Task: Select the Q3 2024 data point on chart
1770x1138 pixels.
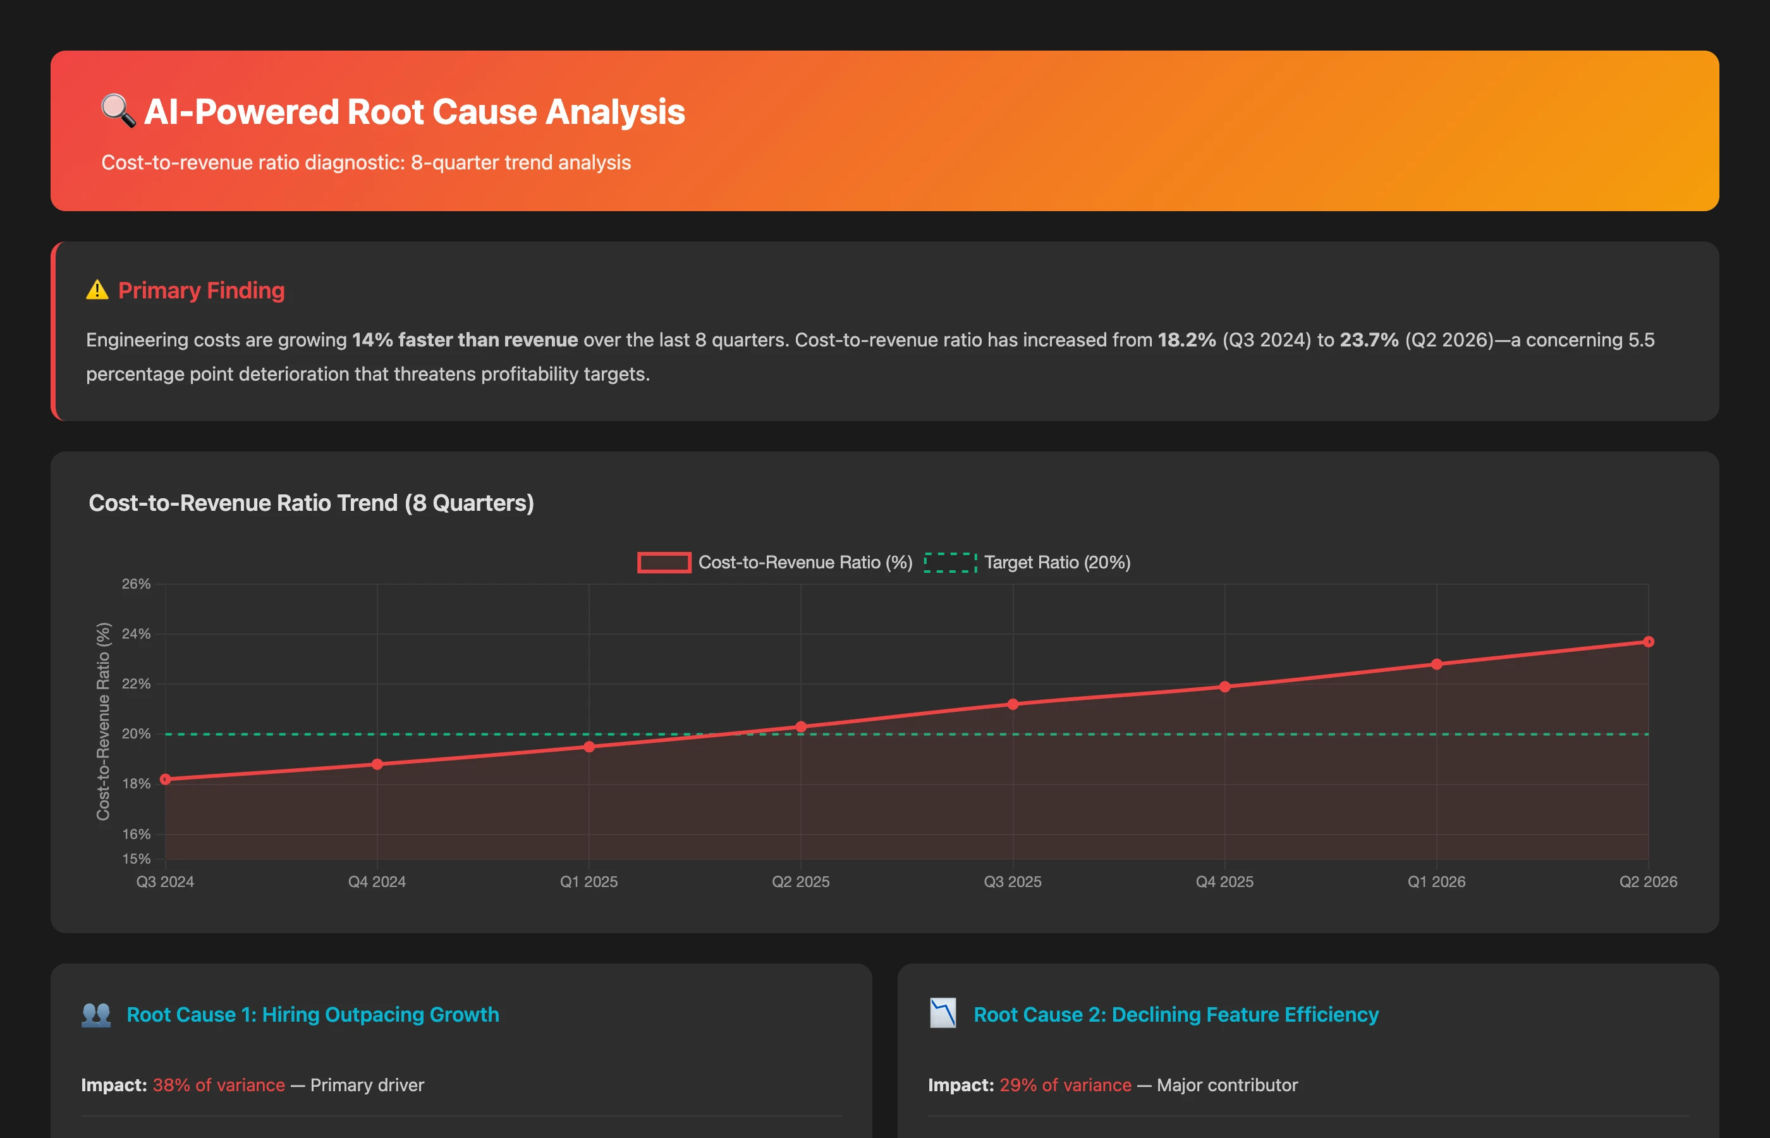Action: pos(166,780)
